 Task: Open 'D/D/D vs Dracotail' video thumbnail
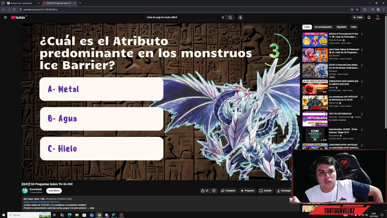pyautogui.click(x=315, y=71)
